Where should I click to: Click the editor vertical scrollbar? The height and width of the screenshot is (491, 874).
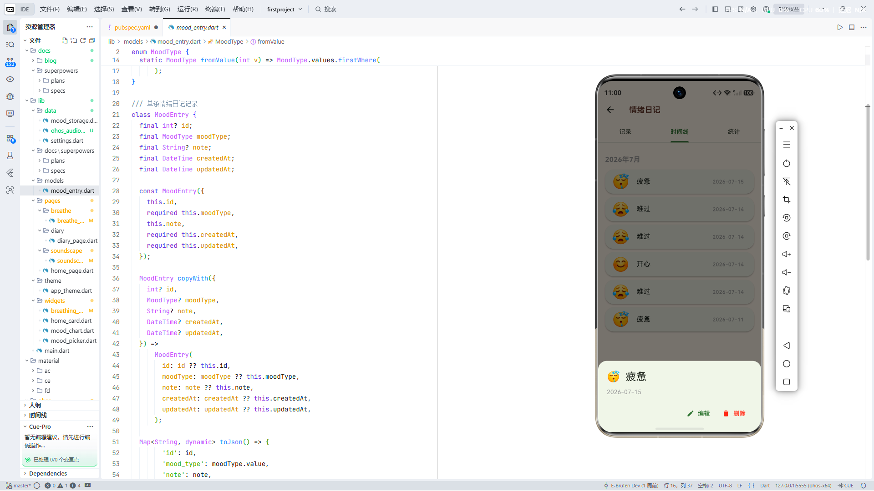click(x=868, y=183)
